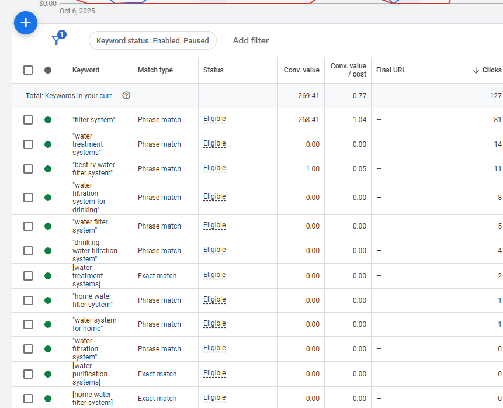
Task: Click Total: Keywords in your curr... label
Action: tap(71, 96)
